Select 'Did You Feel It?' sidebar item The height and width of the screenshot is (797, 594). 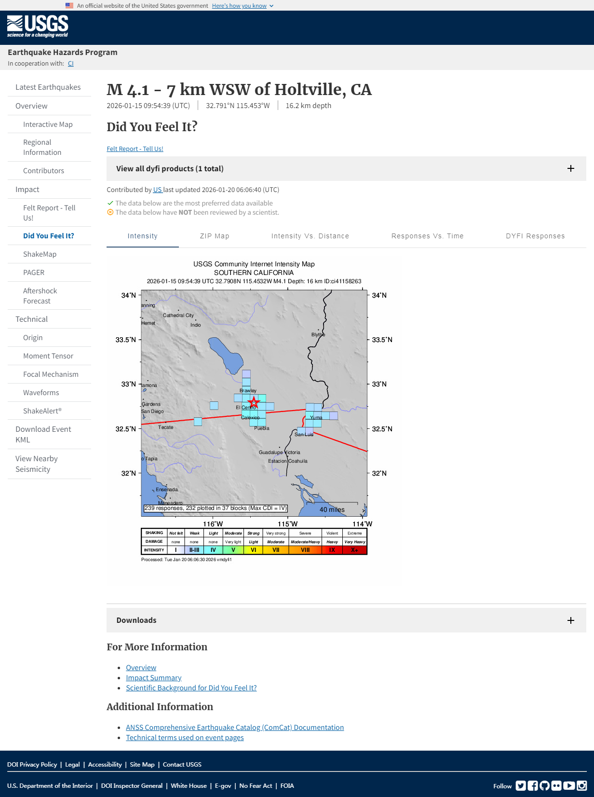(x=49, y=236)
